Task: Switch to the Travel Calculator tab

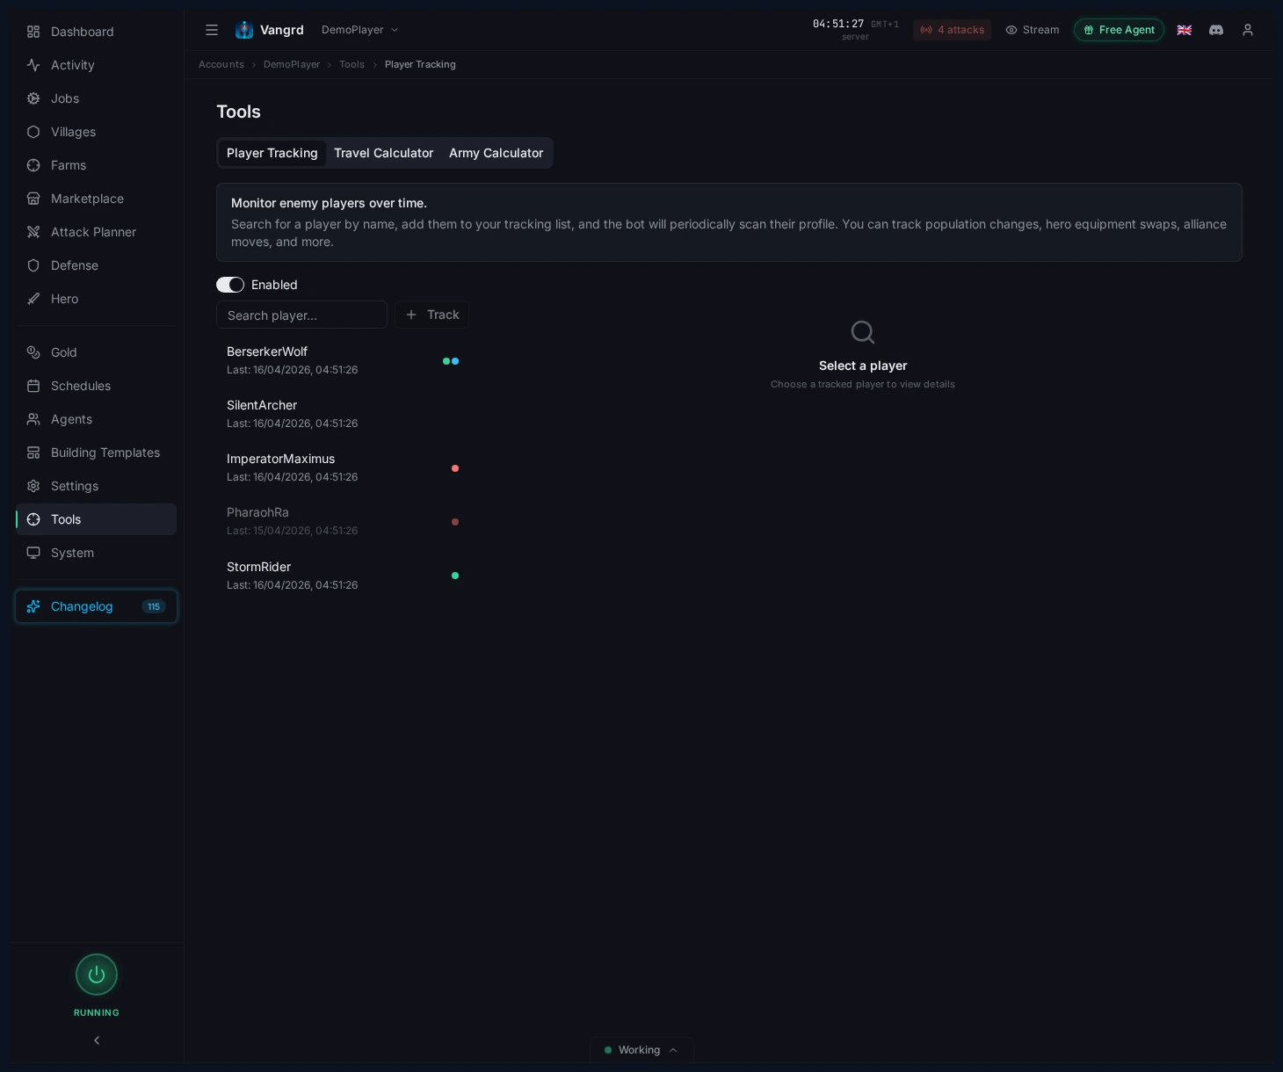Action: [384, 153]
